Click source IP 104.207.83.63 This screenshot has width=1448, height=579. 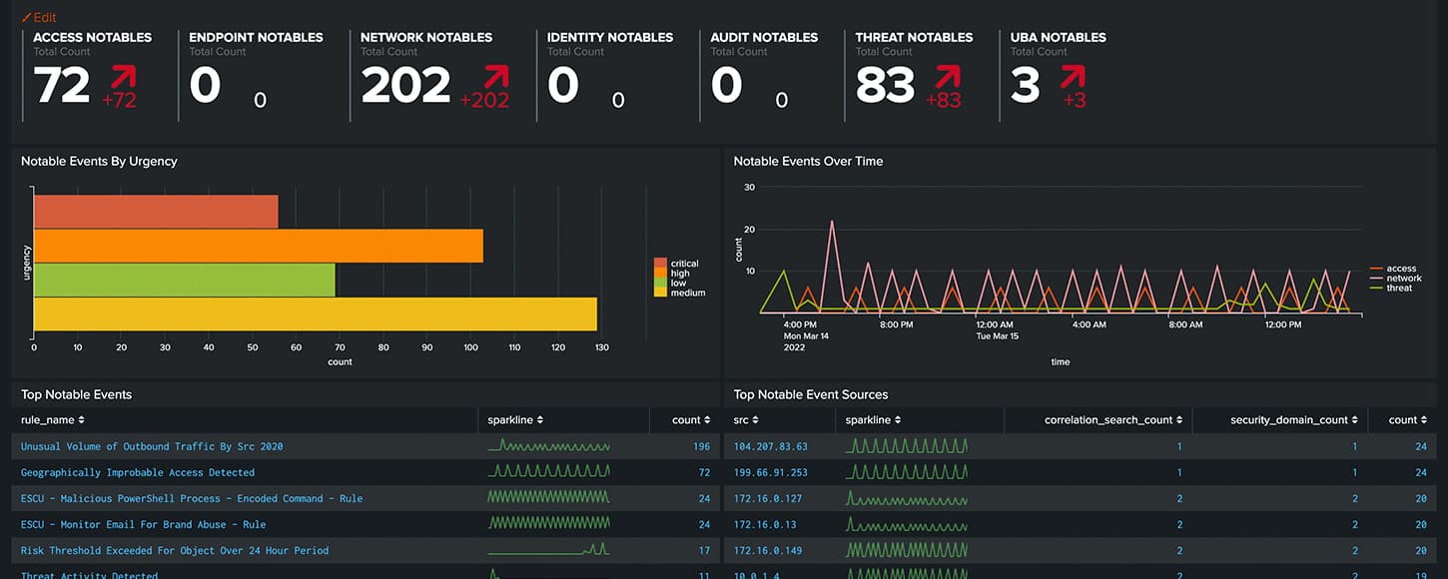click(x=771, y=446)
